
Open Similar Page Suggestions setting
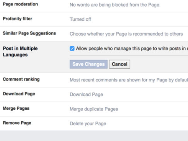pos(29,33)
